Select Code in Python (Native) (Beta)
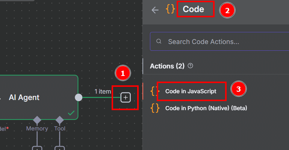289x150 pixels. coord(206,108)
